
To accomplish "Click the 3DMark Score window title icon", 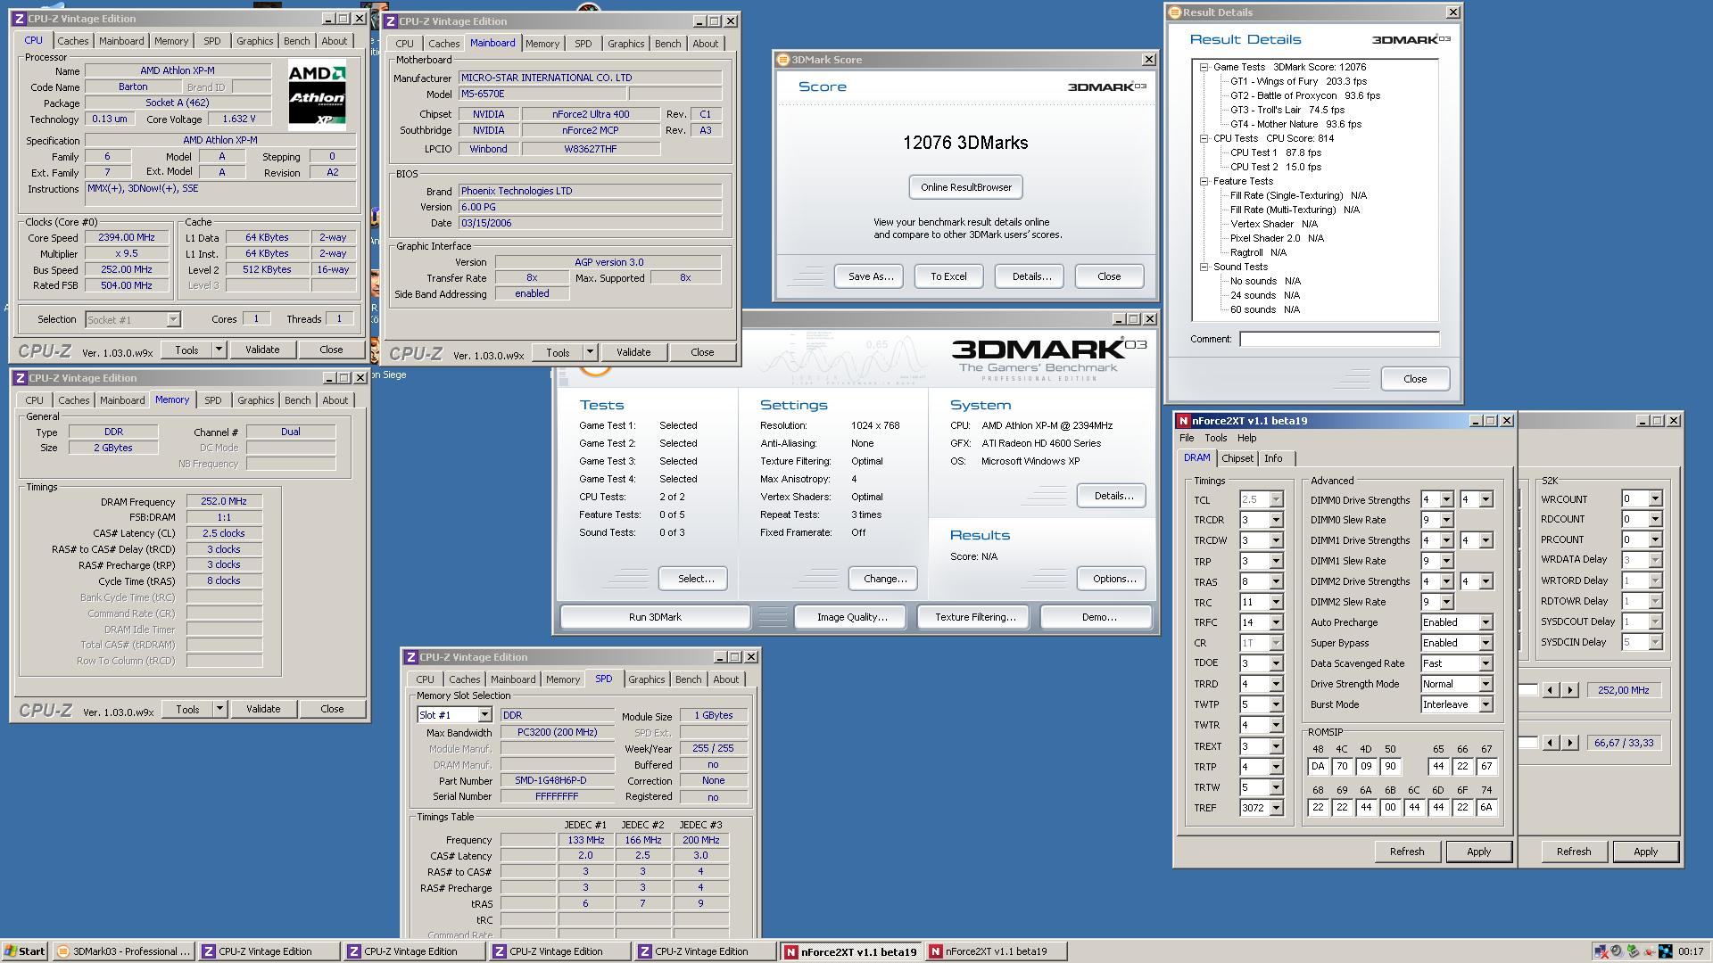I will click(783, 60).
